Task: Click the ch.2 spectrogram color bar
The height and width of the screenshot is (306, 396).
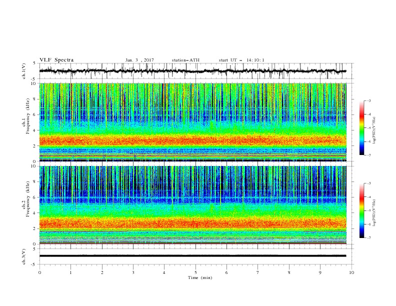Action: [361, 210]
